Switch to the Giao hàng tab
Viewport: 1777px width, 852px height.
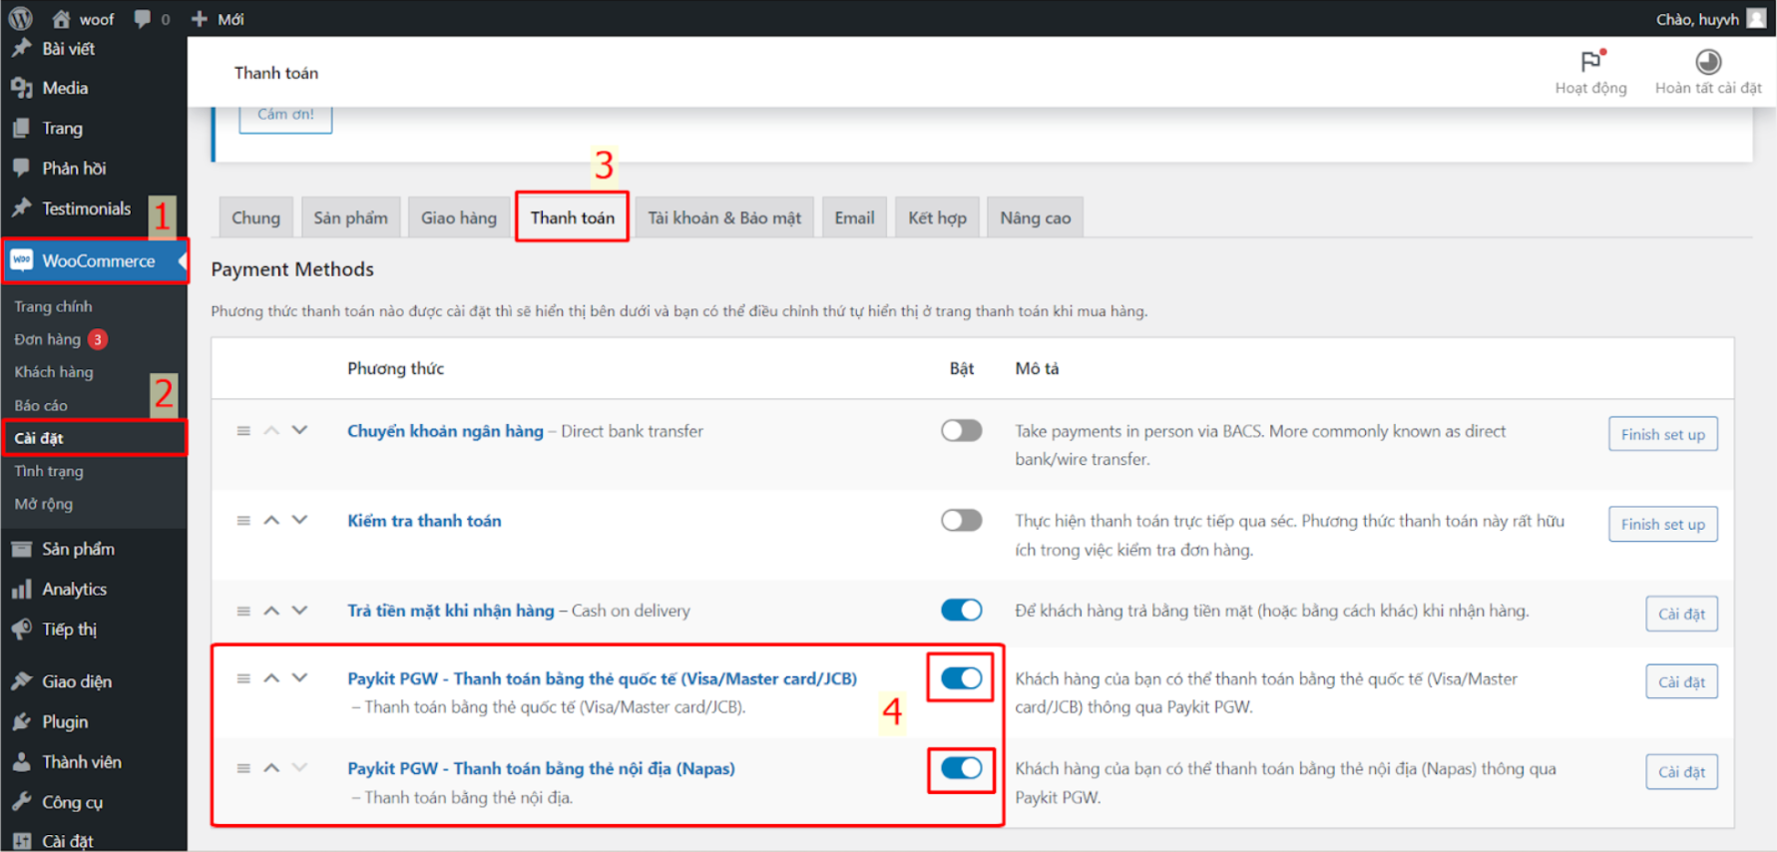[458, 217]
